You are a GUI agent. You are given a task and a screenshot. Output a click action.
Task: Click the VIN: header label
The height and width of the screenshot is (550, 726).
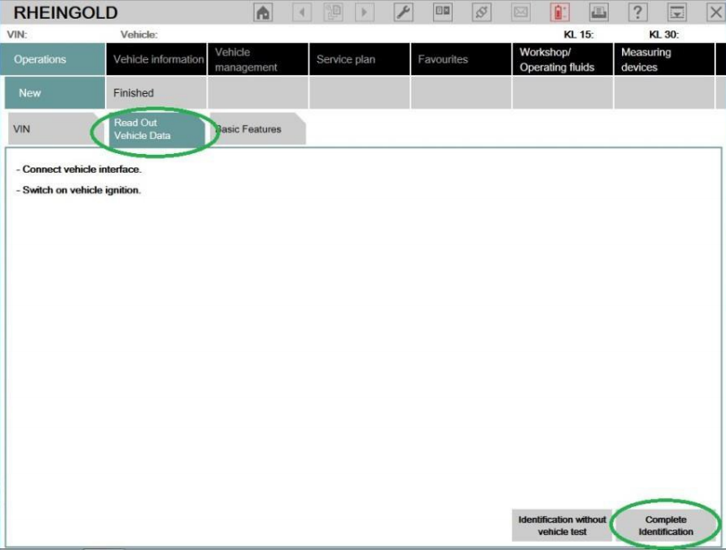coord(17,34)
